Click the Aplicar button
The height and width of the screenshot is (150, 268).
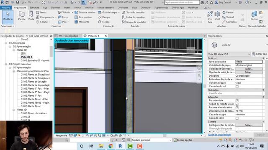coord(260,135)
